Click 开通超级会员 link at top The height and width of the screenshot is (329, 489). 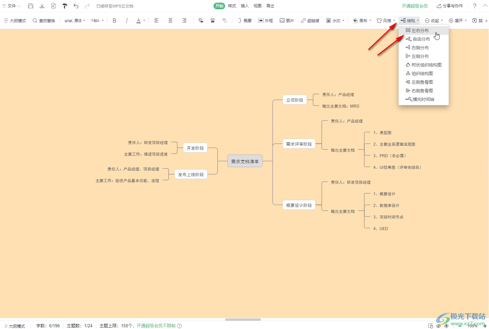415,6
